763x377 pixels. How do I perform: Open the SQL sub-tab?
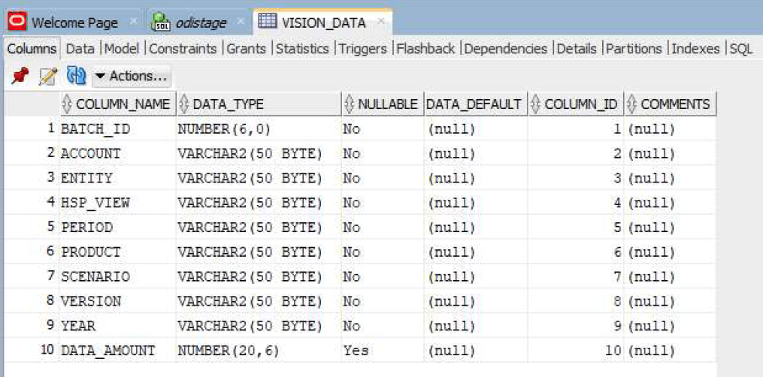(740, 49)
